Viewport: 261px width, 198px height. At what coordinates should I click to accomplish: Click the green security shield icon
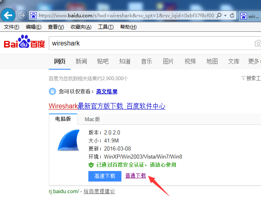click(x=91, y=165)
